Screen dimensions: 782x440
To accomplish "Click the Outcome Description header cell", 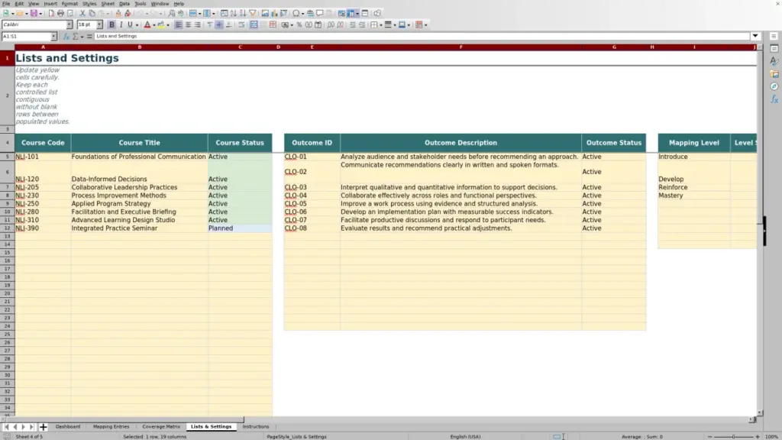I will [x=460, y=143].
